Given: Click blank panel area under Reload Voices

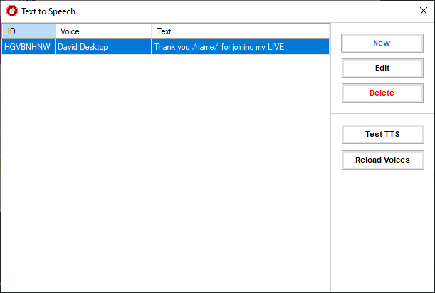Looking at the screenshot, I should click(383, 230).
